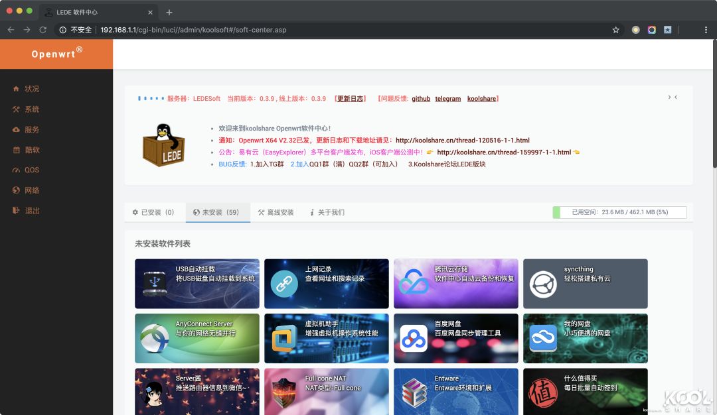Image resolution: width=717 pixels, height=415 pixels.
Task: Open the AnyConnect Server app tile
Action: pyautogui.click(x=197, y=338)
